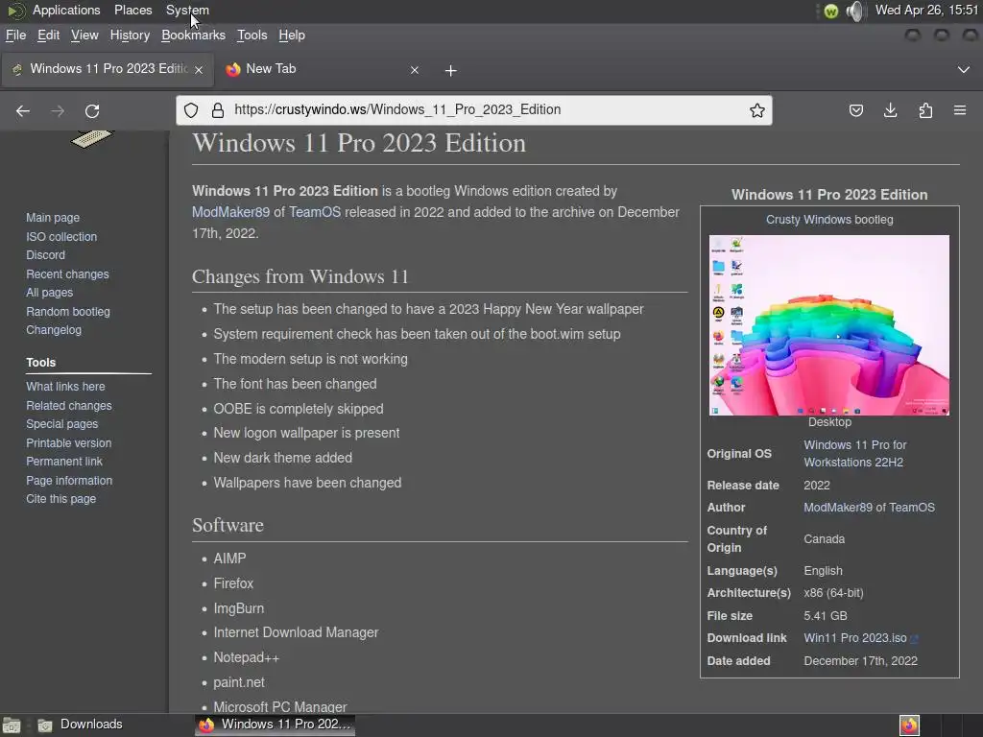Click the wiki logo at sidebar top
This screenshot has height=737, width=983.
(91, 138)
